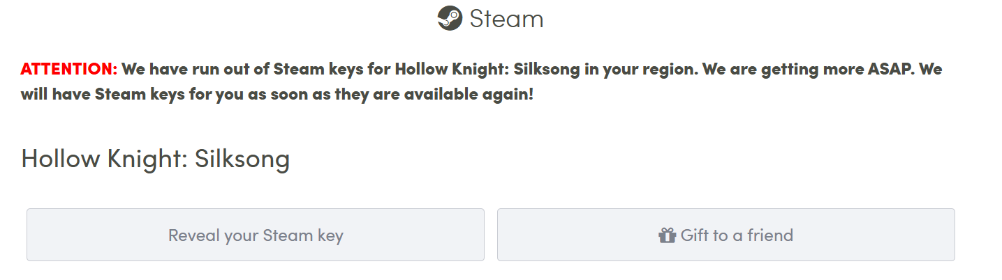
Task: Click the red ATTENTION label
Action: 69,69
